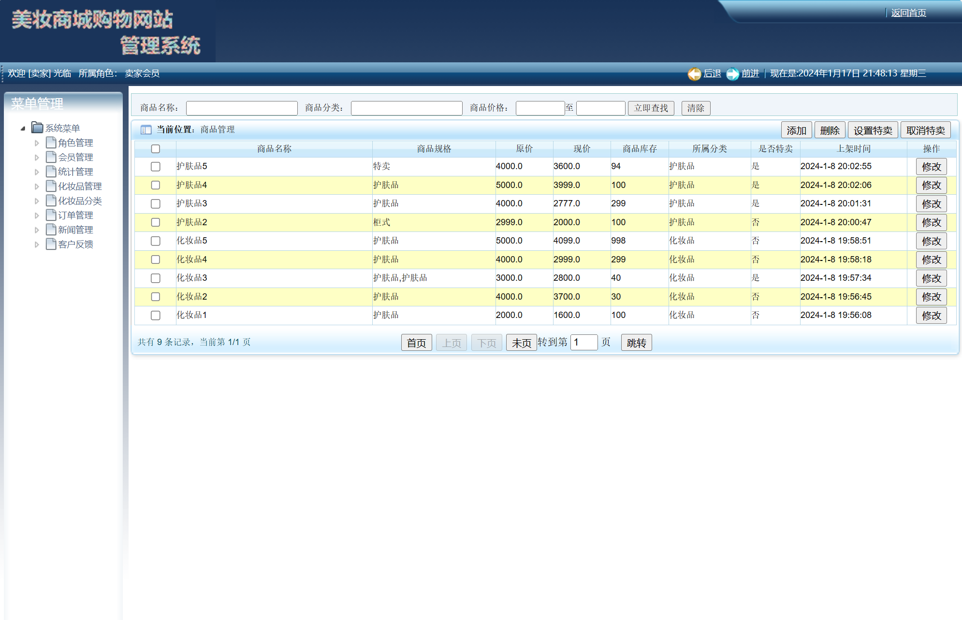
Task: Click the blue forward arrow icon
Action: pyautogui.click(x=733, y=74)
